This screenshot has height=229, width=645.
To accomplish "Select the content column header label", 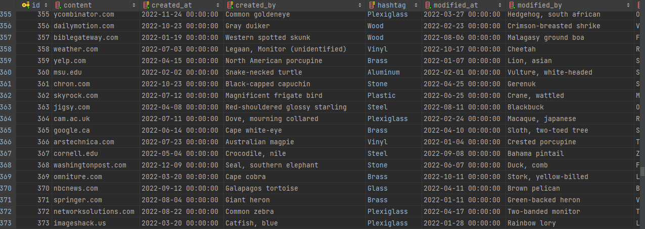I will click(78, 5).
